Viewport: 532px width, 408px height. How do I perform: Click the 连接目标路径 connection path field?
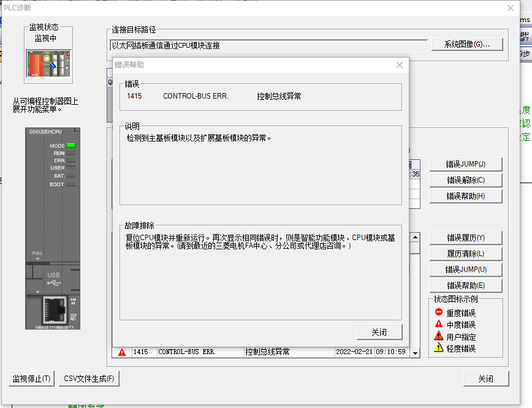(x=268, y=45)
